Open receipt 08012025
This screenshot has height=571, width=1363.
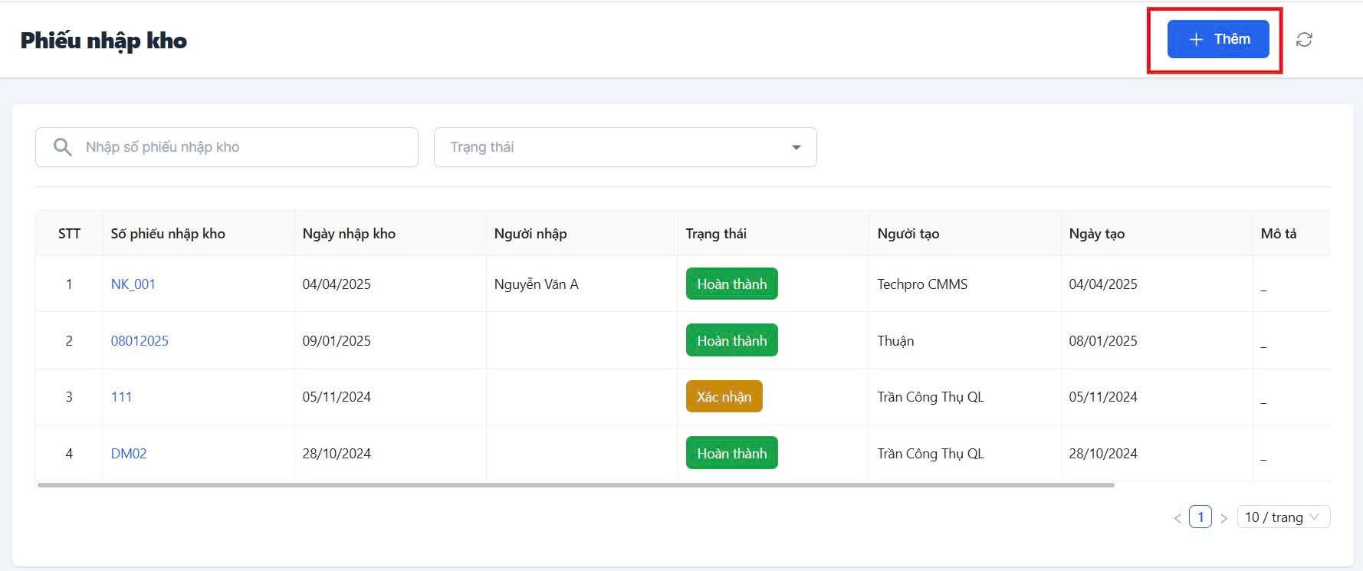tap(140, 341)
